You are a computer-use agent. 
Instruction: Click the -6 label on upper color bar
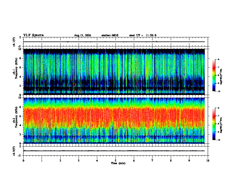click(218, 59)
